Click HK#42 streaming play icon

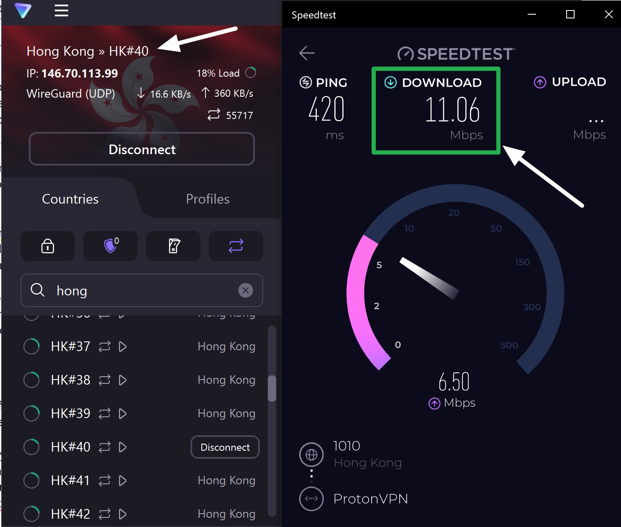[x=123, y=514]
